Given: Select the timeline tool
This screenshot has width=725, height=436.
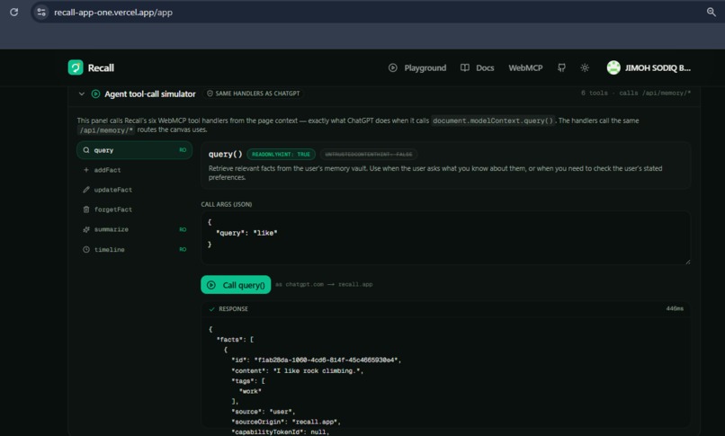Looking at the screenshot, I should (134, 249).
